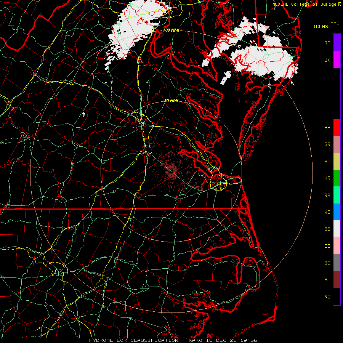The image size is (343, 343).
Task: Click the HA legend label
Action: click(327, 127)
